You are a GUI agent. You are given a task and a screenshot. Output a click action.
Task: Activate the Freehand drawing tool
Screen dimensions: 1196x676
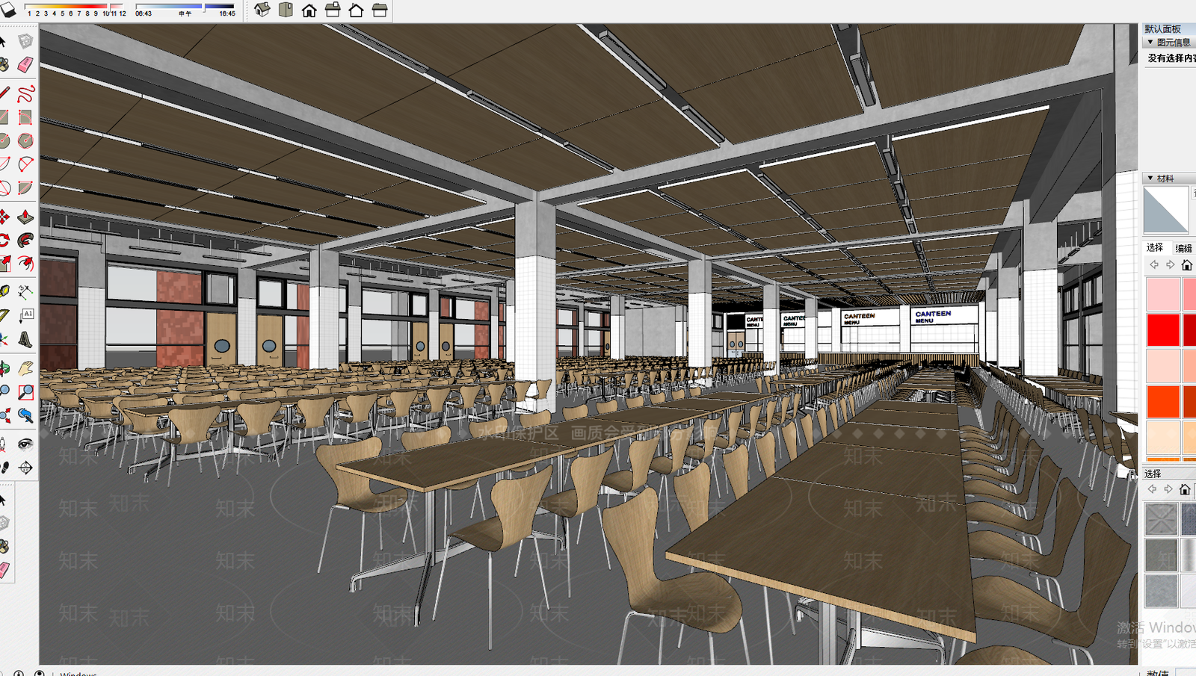25,93
